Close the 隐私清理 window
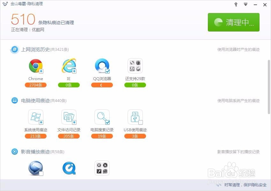The width and height of the screenshot is (271, 191). (265, 5)
